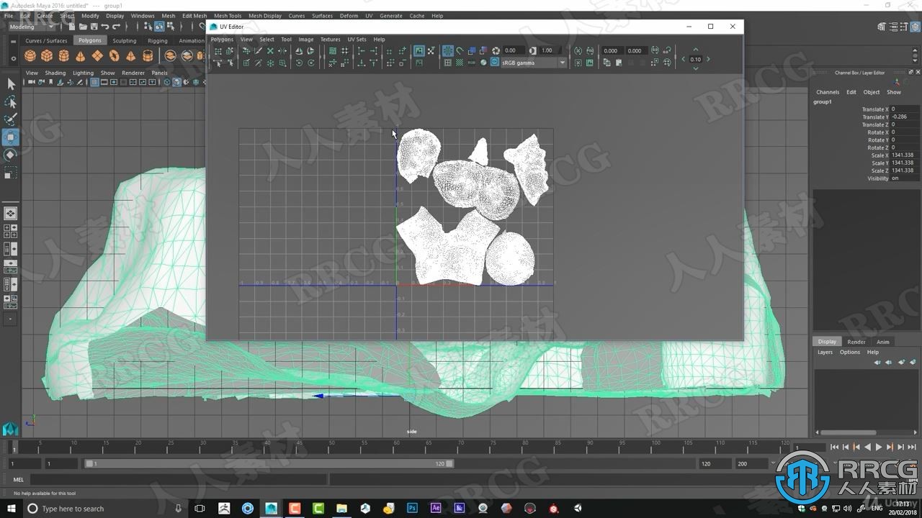The image size is (922, 518).
Task: Open Photoshop from the taskbar
Action: (x=412, y=508)
